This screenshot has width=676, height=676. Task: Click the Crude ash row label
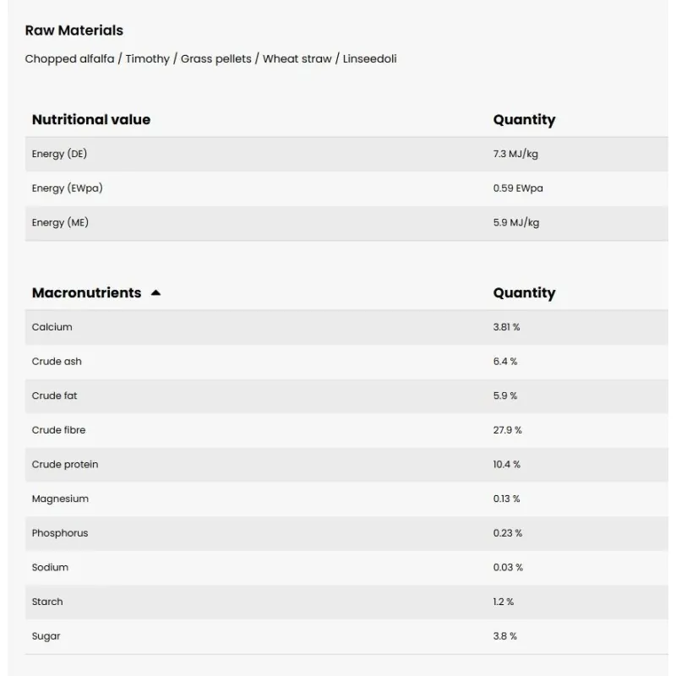pos(57,362)
